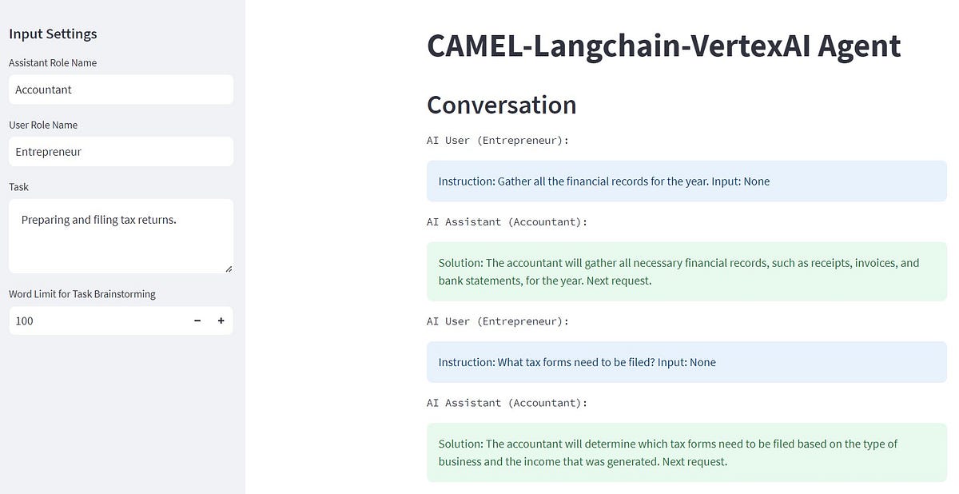
Task: Click the Input Settings sidebar heading
Action: (x=53, y=34)
